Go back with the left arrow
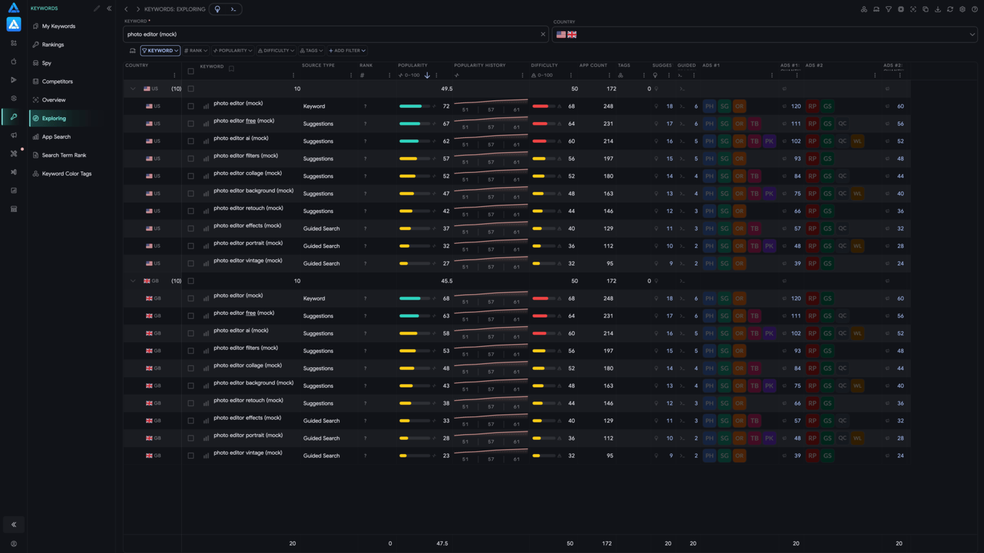 tap(126, 10)
